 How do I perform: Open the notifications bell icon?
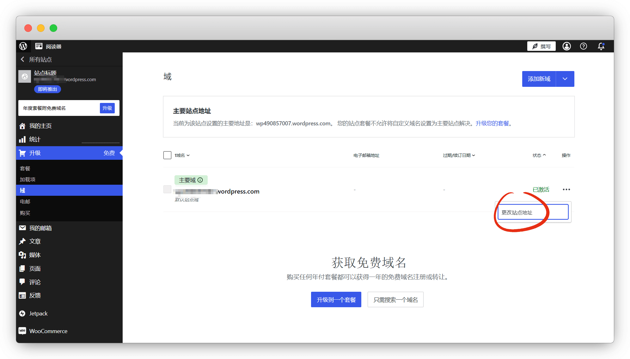click(601, 46)
